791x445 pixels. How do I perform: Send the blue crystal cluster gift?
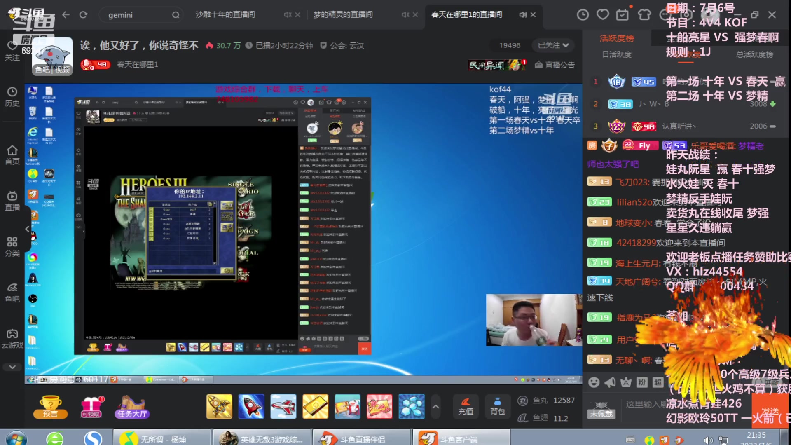pyautogui.click(x=411, y=406)
